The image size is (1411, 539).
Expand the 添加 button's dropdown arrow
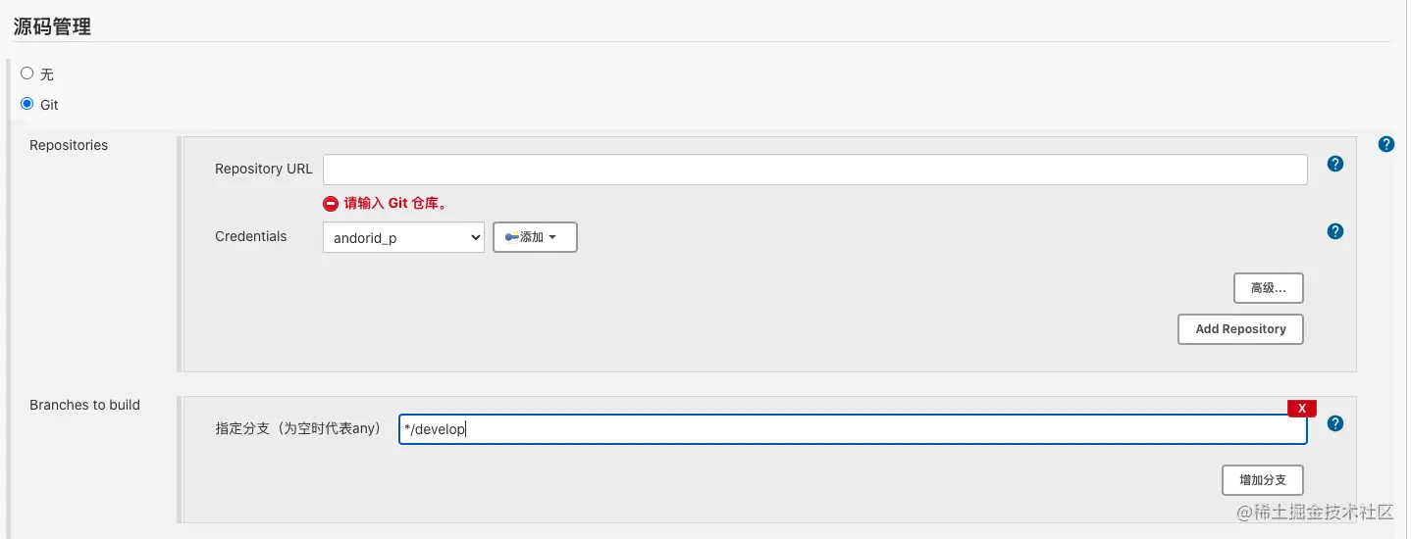[x=552, y=238]
